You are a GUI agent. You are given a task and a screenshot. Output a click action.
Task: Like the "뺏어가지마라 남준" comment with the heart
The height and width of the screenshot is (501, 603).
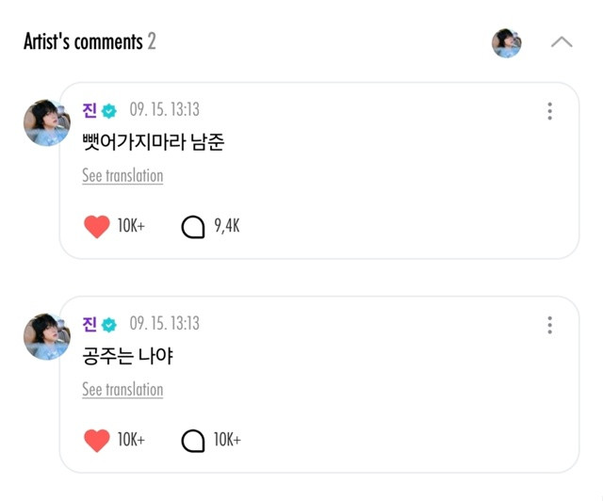coord(97,227)
